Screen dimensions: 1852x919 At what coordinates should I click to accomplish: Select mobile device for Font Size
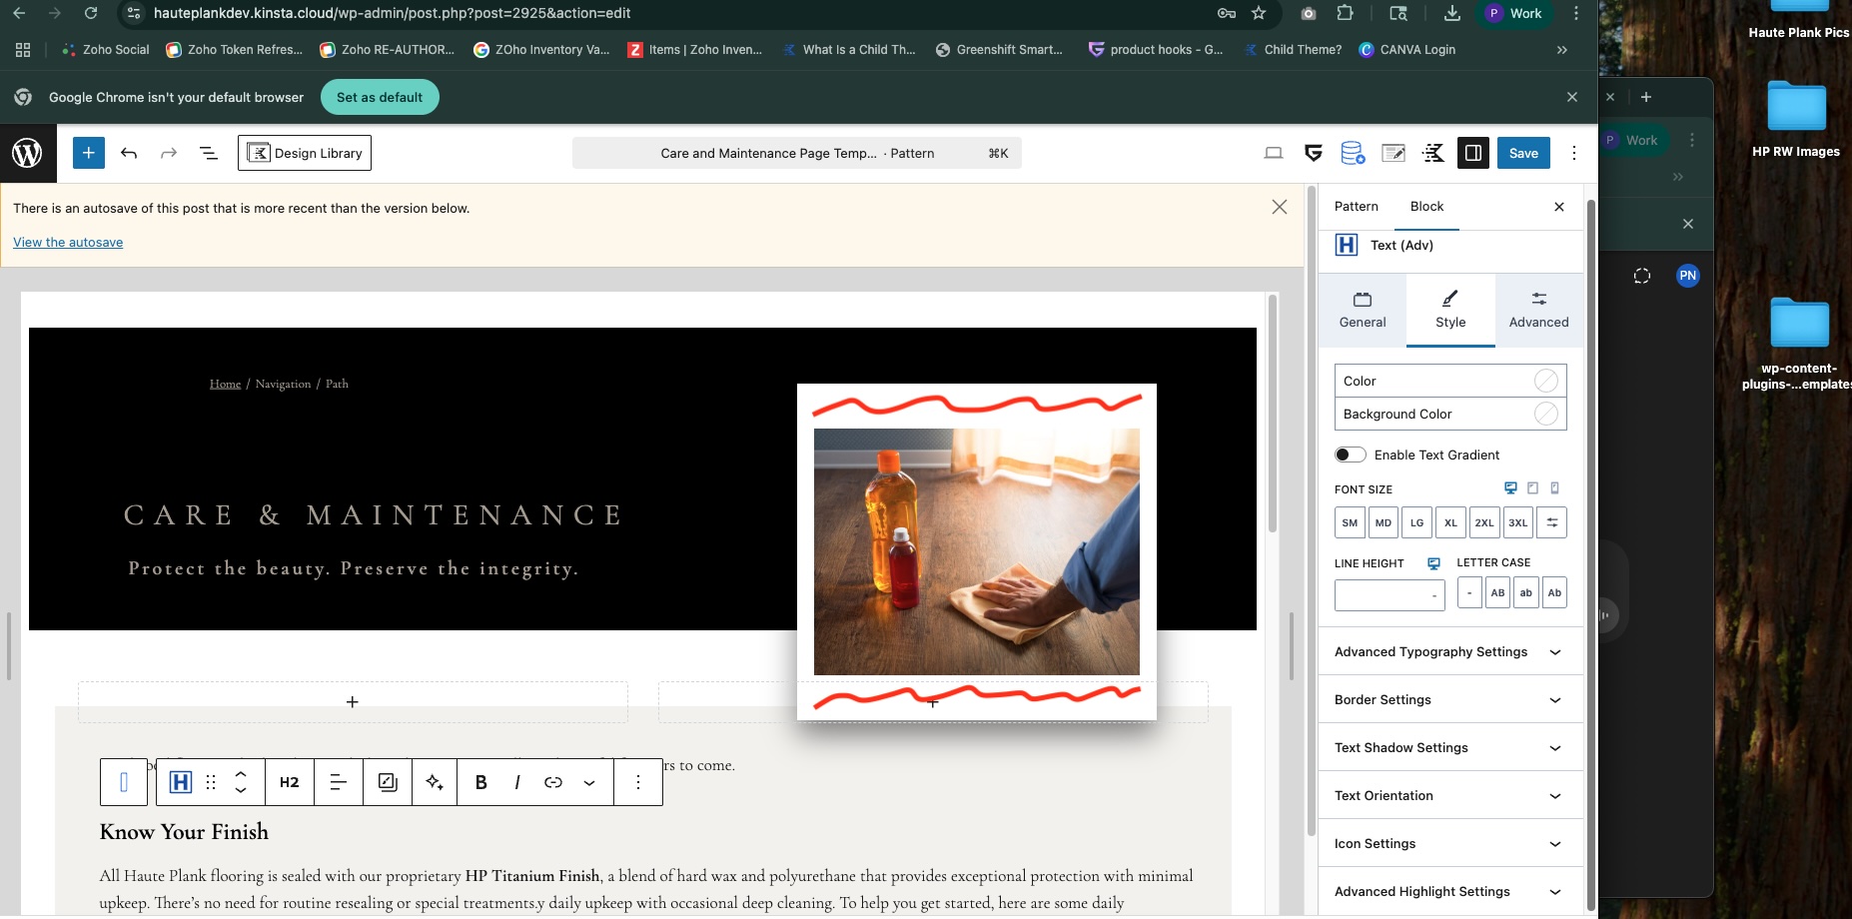[1554, 488]
